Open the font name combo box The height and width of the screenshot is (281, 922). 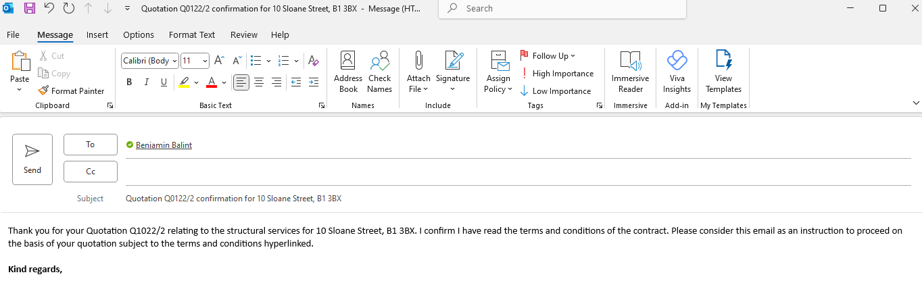(x=150, y=60)
